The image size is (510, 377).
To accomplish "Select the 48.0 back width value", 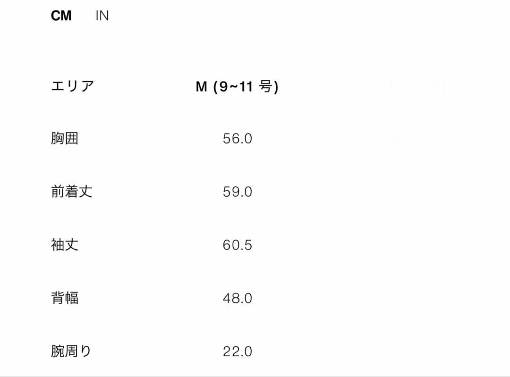I will pos(238,298).
